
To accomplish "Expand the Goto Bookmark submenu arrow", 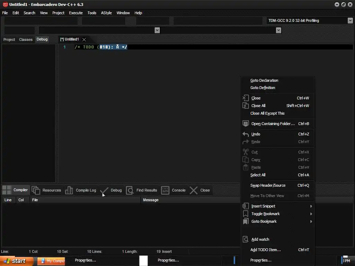I will tap(311, 221).
